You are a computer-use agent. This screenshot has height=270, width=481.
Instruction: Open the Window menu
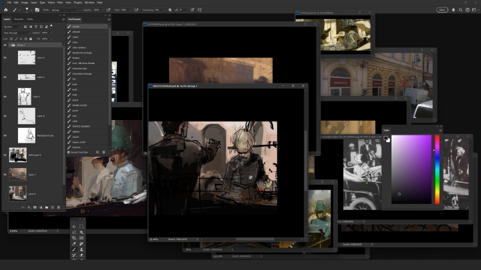click(x=90, y=3)
